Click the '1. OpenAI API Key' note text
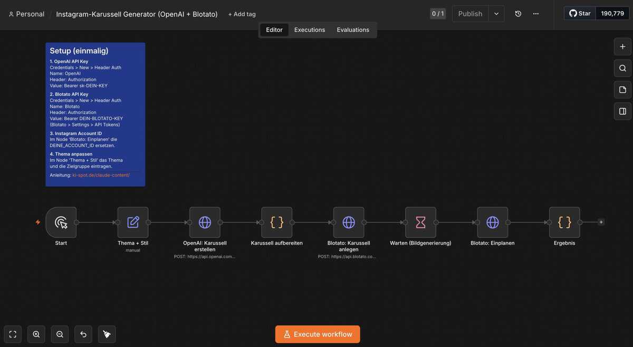This screenshot has width=633, height=347. tap(69, 61)
